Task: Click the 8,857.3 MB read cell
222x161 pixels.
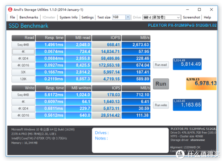Action: click(x=78, y=79)
